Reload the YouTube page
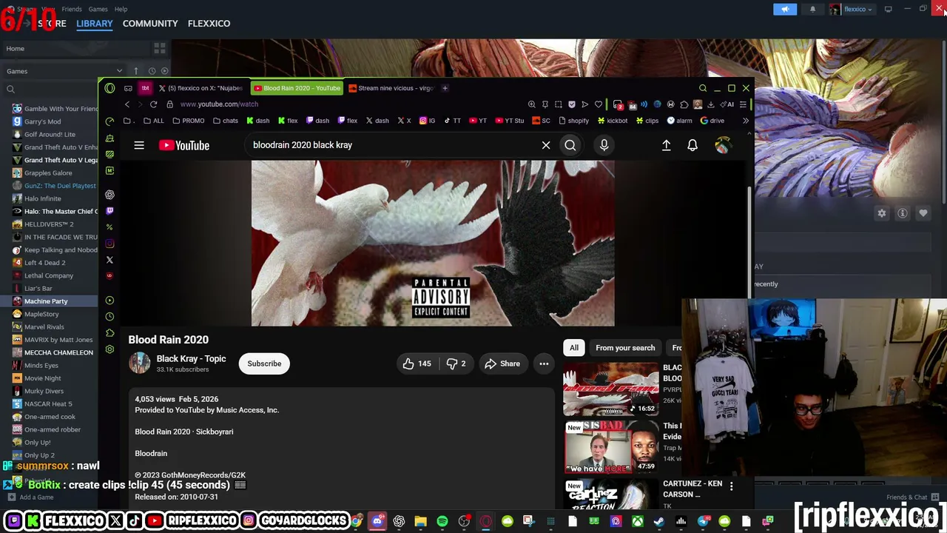The height and width of the screenshot is (533, 947). pyautogui.click(x=153, y=104)
